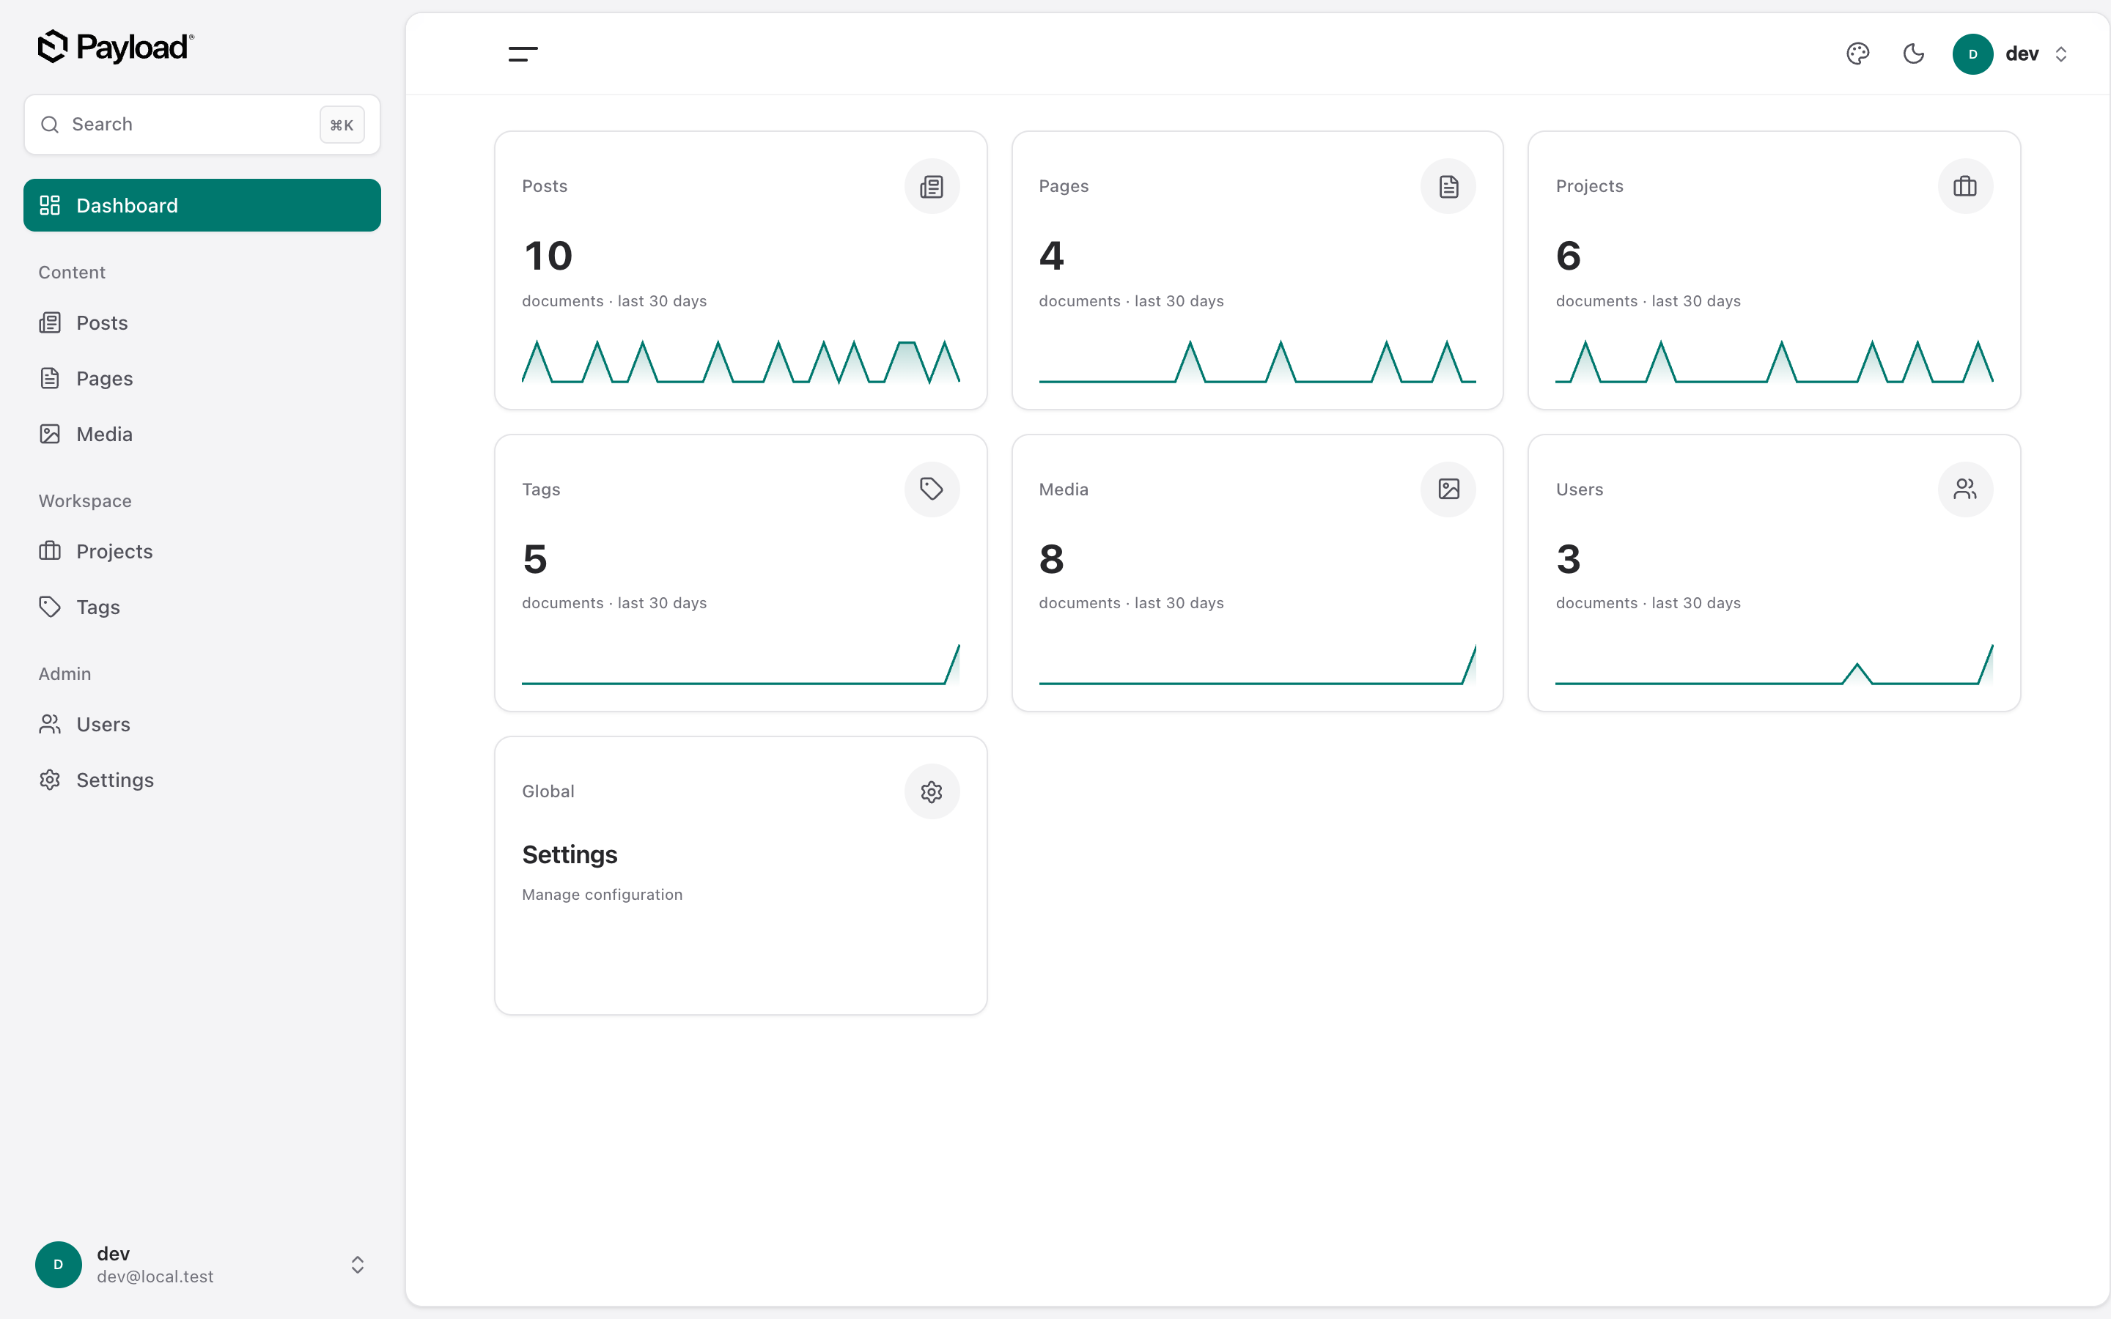This screenshot has height=1319, width=2111.
Task: Click the Users card title
Action: [1579, 489]
